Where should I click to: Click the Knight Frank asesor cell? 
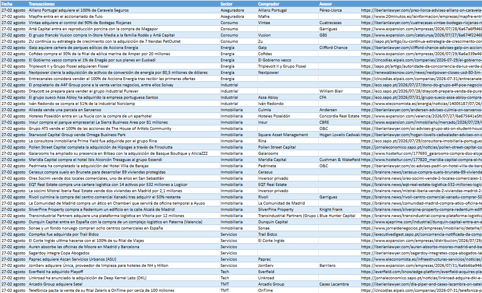339,210
